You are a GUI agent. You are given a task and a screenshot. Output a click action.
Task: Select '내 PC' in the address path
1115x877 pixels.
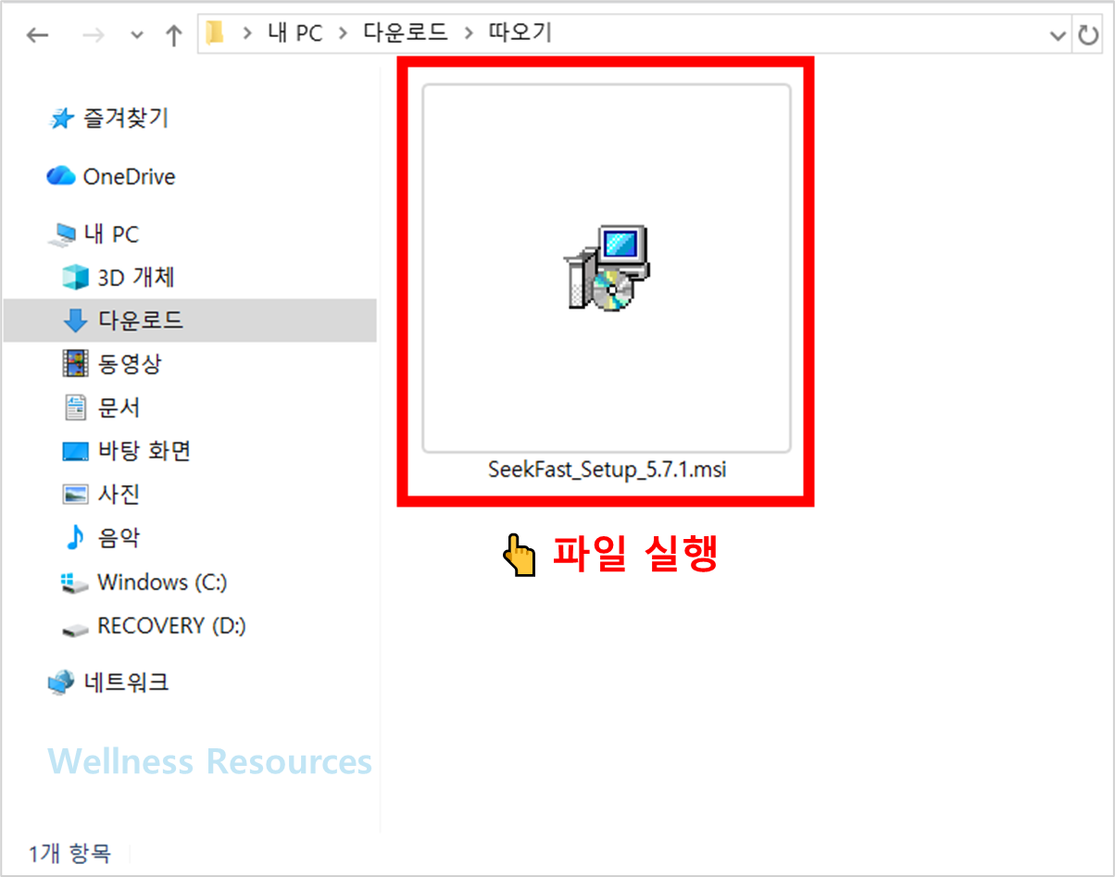coord(294,34)
